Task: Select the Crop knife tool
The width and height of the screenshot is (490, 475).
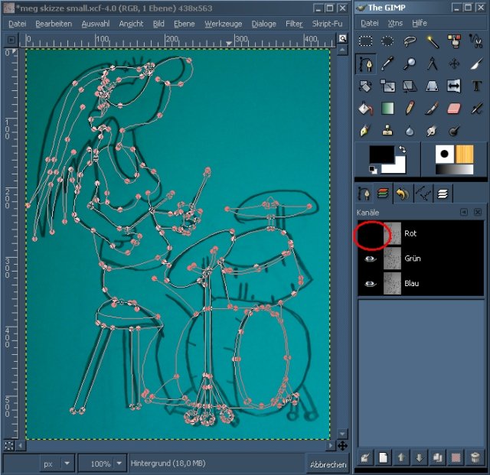Action: click(476, 63)
